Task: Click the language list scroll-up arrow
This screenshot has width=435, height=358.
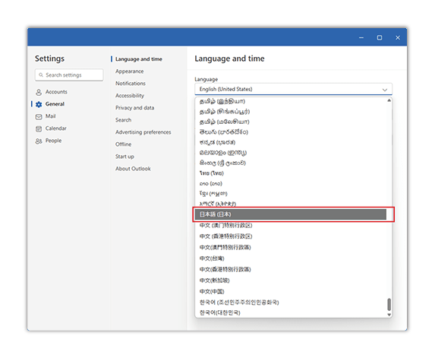Action: (x=389, y=100)
